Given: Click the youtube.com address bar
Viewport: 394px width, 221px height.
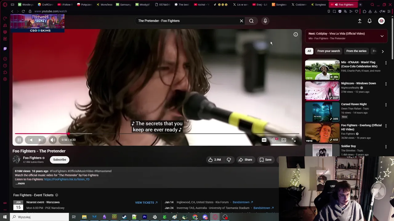Looking at the screenshot, I should [50, 11].
